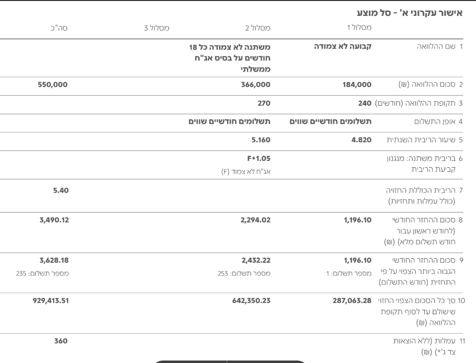Select the משתנה לא צמודה loan description
Image resolution: width=476 pixels, height=363 pixels.
coord(230,59)
